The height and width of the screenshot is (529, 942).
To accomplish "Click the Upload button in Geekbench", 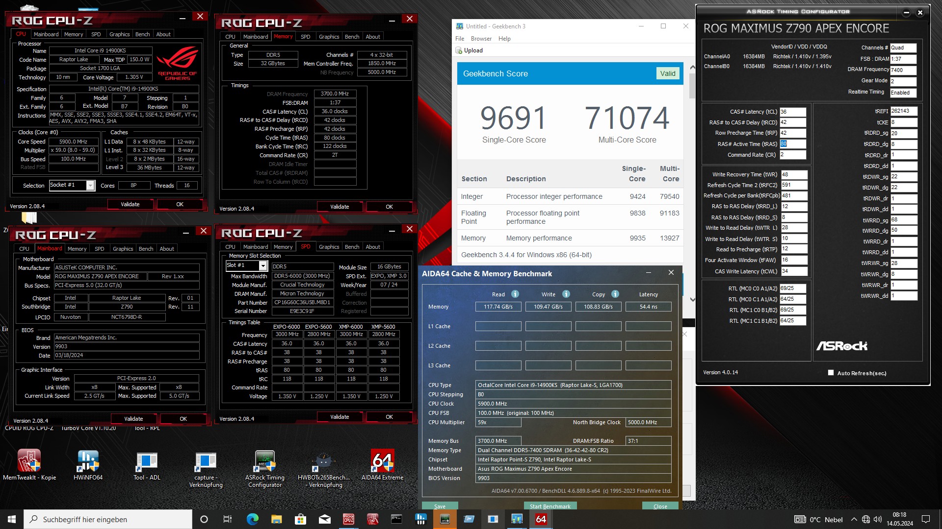I will 469,50.
